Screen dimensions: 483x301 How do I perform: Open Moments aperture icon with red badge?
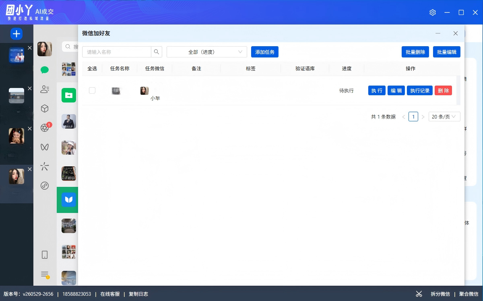pyautogui.click(x=45, y=128)
